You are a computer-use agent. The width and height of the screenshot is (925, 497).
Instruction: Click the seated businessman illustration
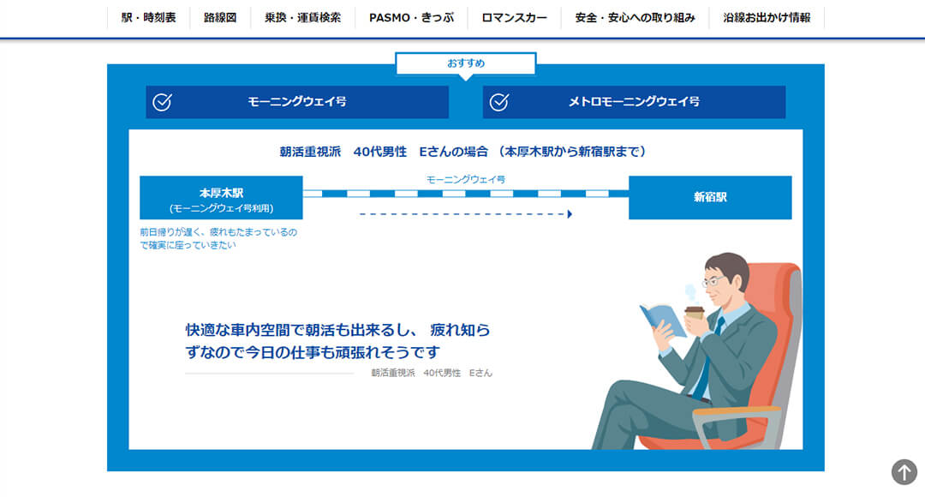[x=696, y=351]
